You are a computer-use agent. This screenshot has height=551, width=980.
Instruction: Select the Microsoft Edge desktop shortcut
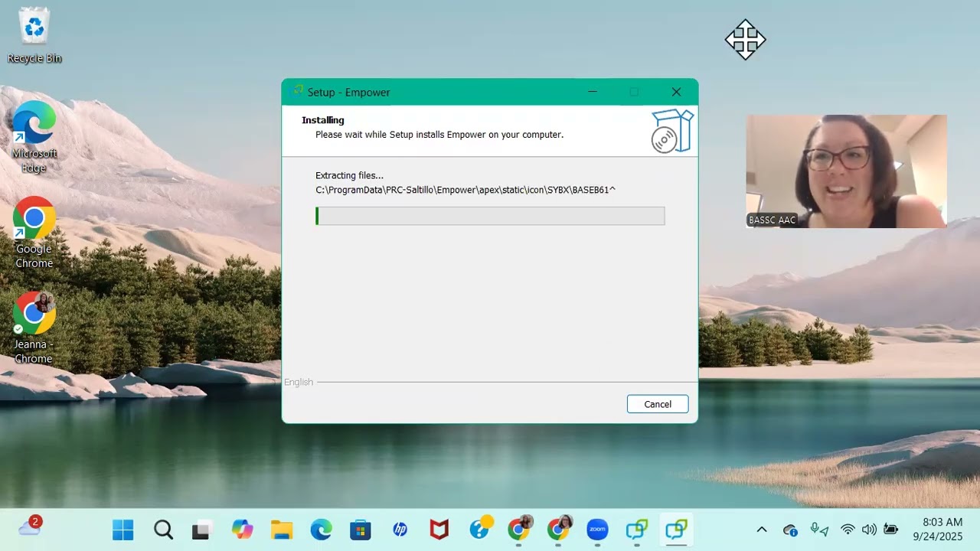click(x=34, y=138)
